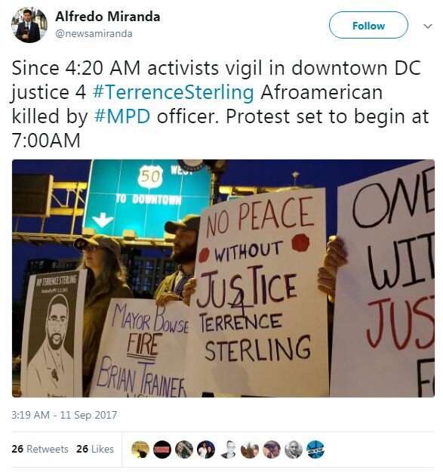443x473 pixels.
Task: Click the sixth liker avatar
Action: pos(250,450)
